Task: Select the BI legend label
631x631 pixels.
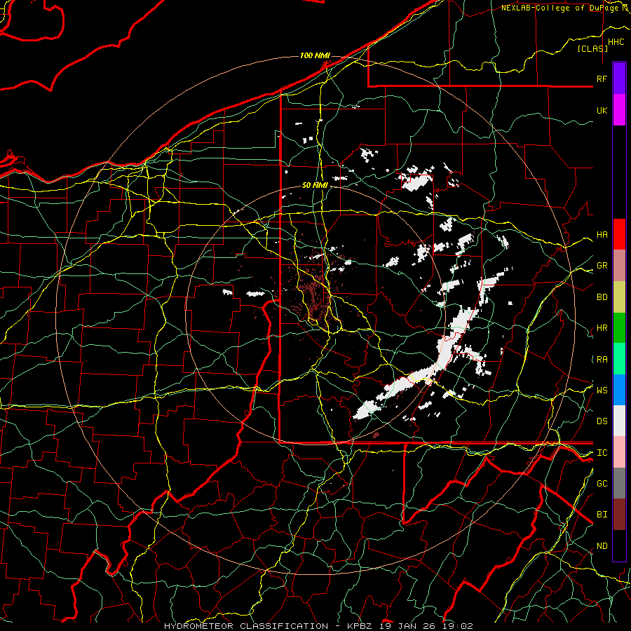Action: (602, 515)
